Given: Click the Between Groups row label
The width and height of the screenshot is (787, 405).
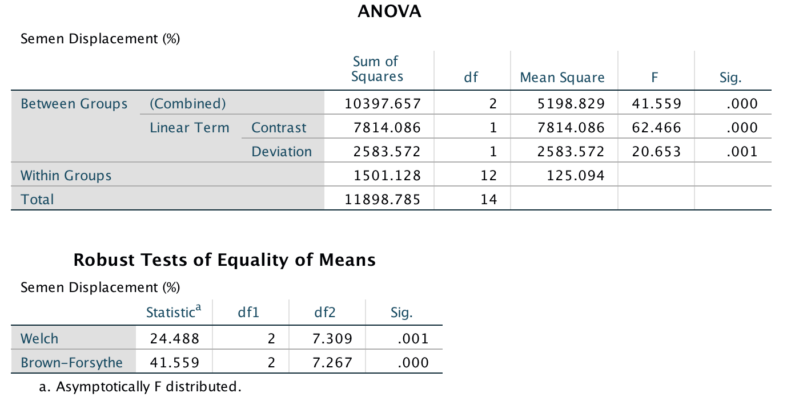Looking at the screenshot, I should [x=74, y=104].
